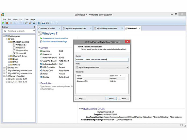Close the Upload Virtual Machine Wizard
Image resolution: width=187 pixels, height=140 pixels.
point(128,41)
